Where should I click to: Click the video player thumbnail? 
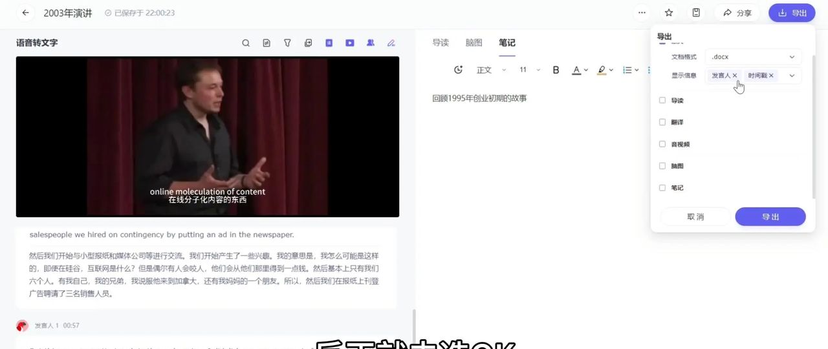click(208, 136)
